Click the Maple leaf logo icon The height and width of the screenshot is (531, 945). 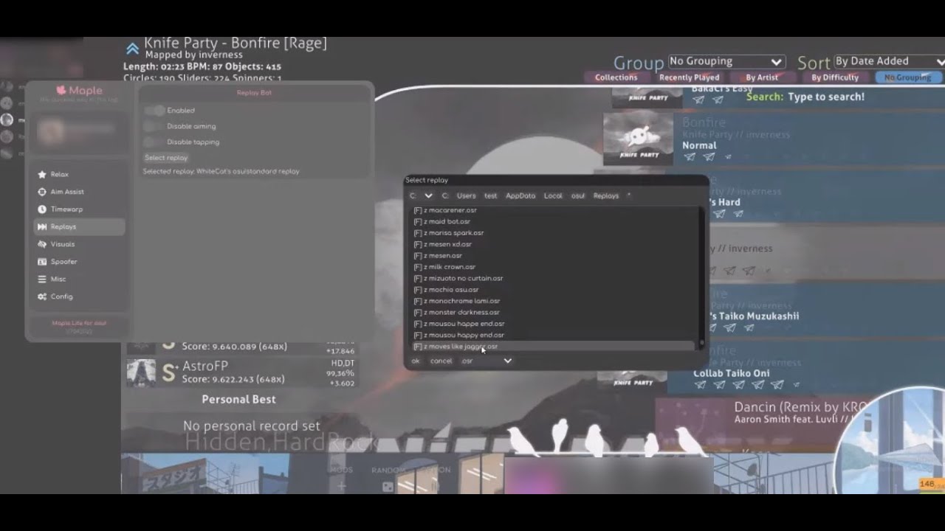pyautogui.click(x=61, y=91)
